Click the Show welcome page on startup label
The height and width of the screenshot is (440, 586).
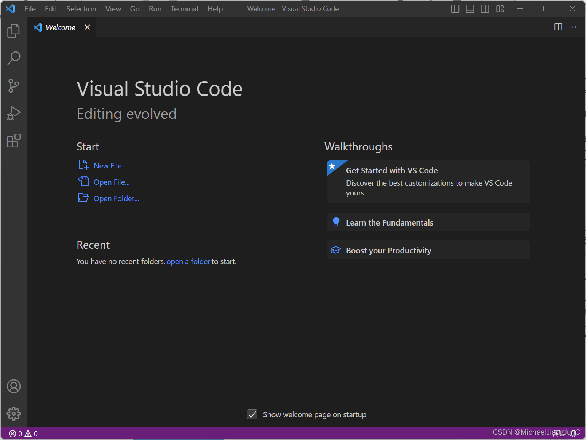(x=315, y=414)
